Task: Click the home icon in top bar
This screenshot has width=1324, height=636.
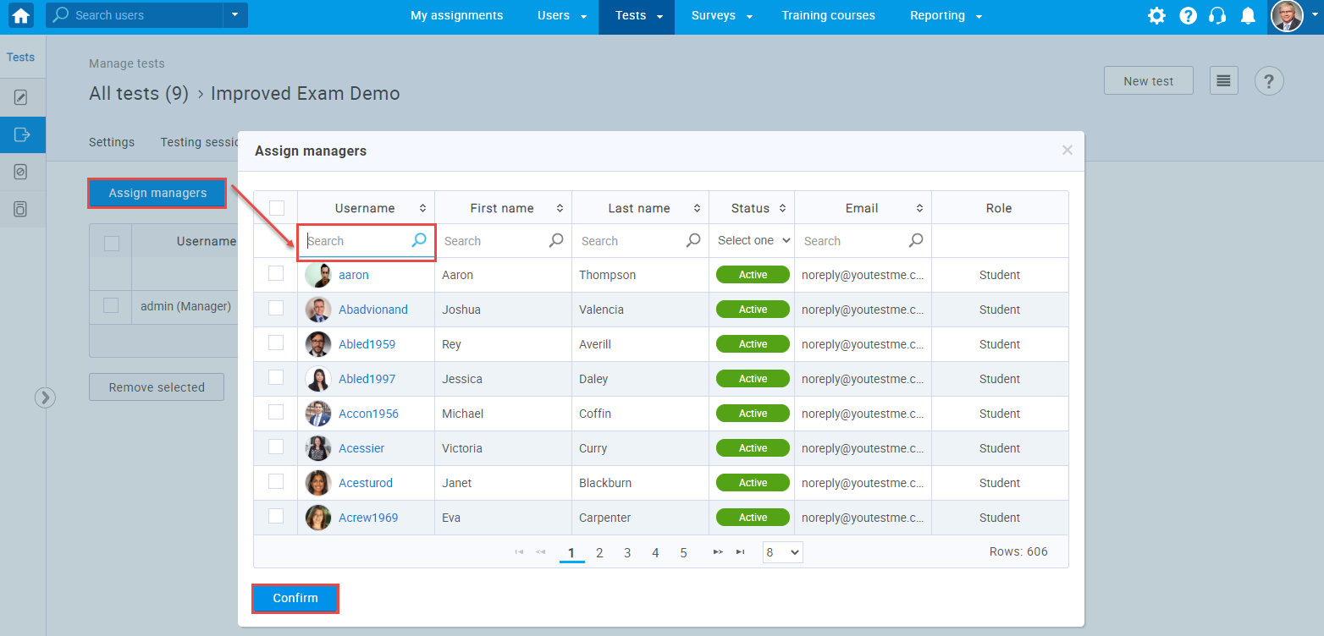Action: click(20, 16)
